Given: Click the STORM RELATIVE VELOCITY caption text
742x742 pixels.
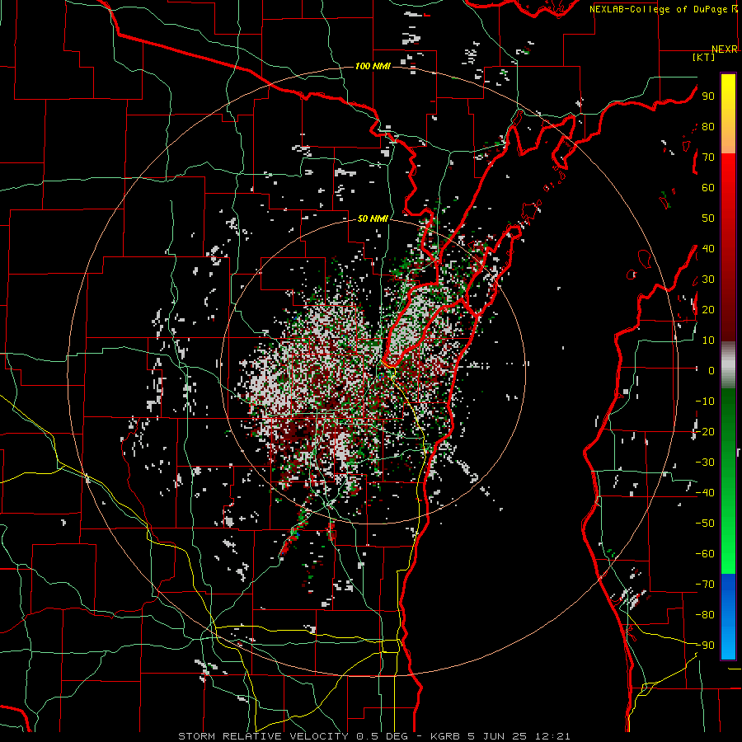Looking at the screenshot, I should point(263,736).
